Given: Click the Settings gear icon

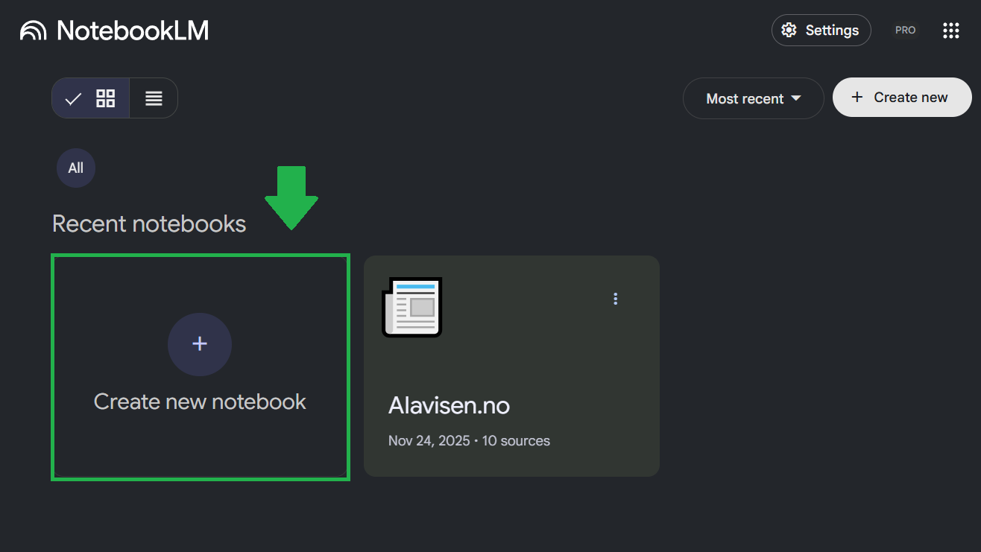Looking at the screenshot, I should coord(789,30).
